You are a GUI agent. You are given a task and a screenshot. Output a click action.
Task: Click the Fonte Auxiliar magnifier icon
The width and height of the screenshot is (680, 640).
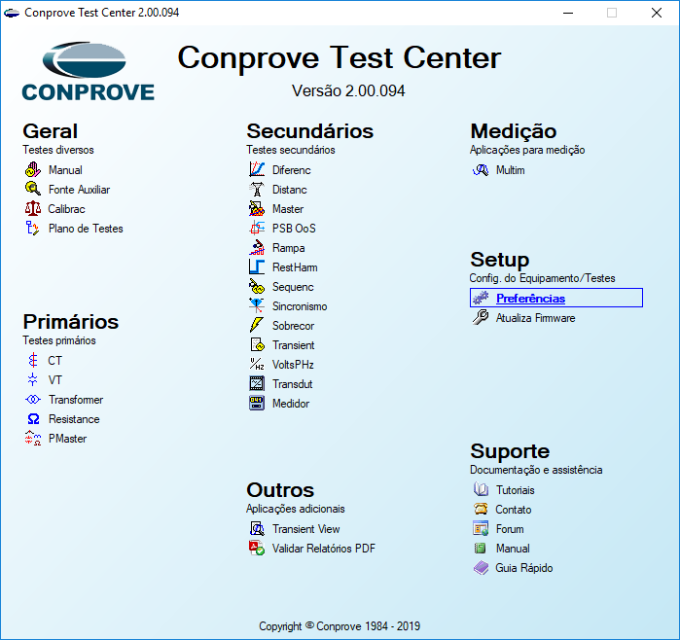[32, 189]
